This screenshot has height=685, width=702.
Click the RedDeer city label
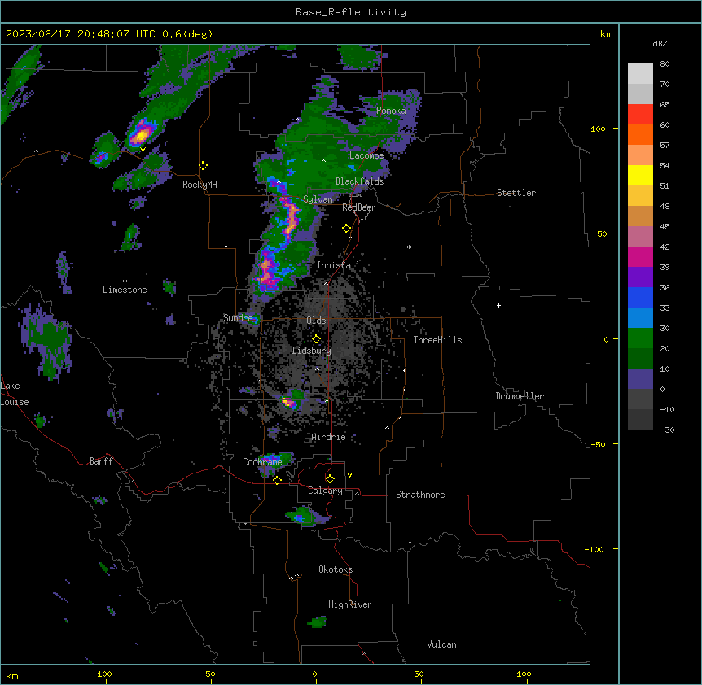point(359,207)
